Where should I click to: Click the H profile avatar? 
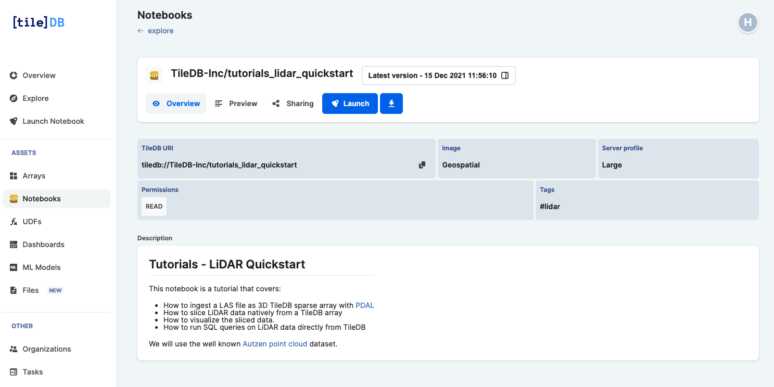click(x=748, y=23)
